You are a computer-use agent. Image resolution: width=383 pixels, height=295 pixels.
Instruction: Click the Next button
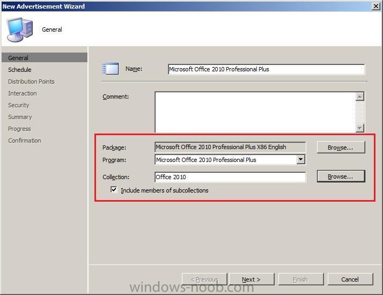252,279
